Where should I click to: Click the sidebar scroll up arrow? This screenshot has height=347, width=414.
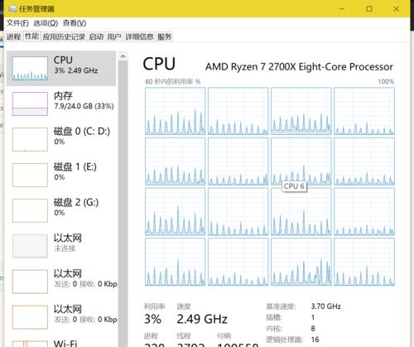pyautogui.click(x=123, y=56)
